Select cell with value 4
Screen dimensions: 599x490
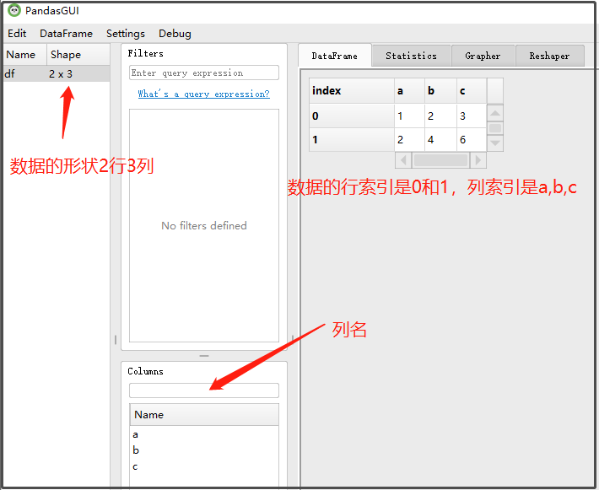click(x=440, y=139)
